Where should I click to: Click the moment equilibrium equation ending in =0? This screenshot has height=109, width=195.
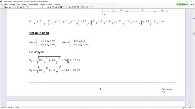[96, 22]
